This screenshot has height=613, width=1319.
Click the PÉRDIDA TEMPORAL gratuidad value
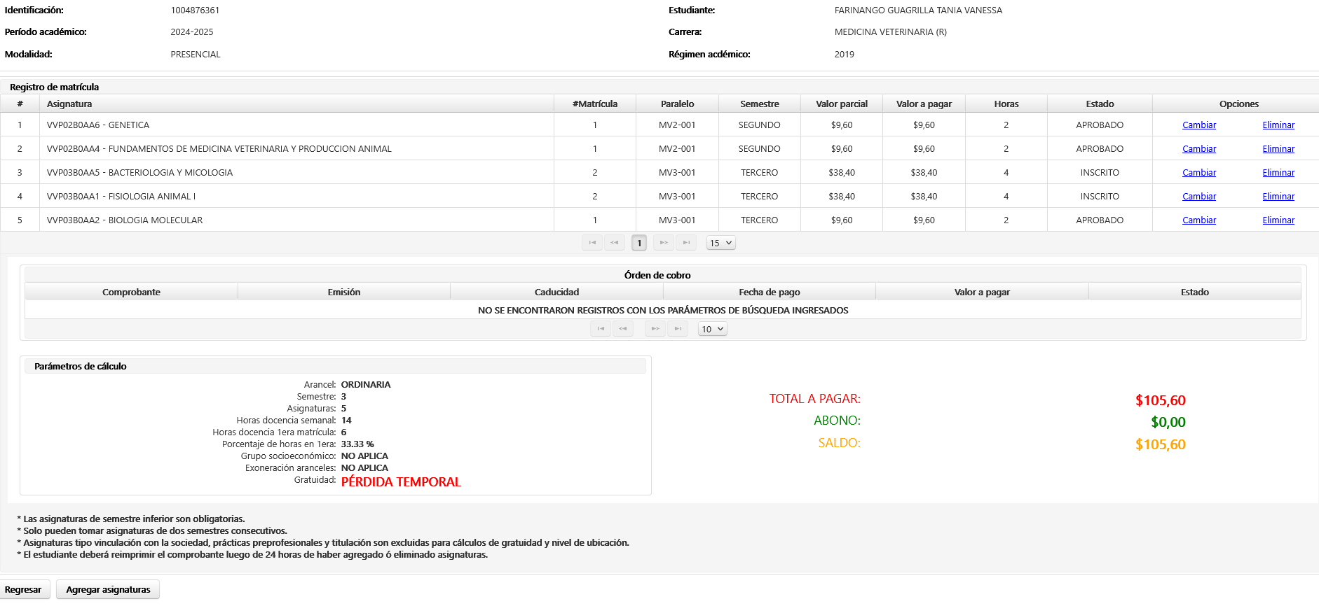pos(401,482)
